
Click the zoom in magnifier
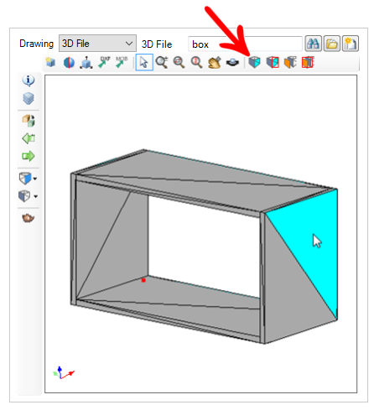[162, 62]
